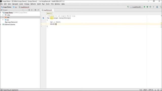This screenshot has height=91, width=162.
Task: Open the Edit menu
Action: coord(5,4)
